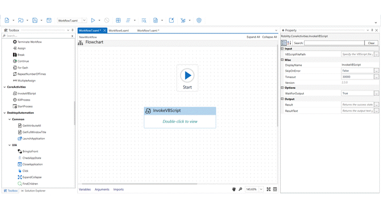Collapse the CoreActivities tree group
Viewport: 381px width, 214px height.
pyautogui.click(x=5, y=87)
